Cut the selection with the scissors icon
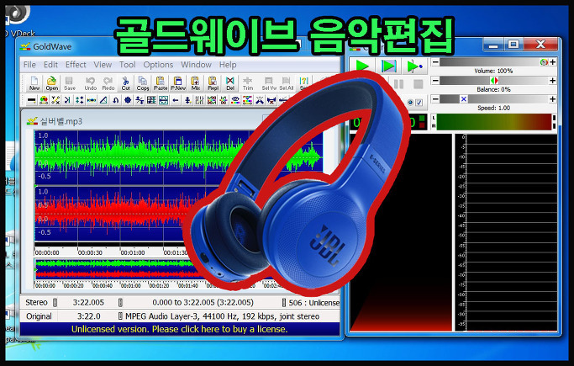 [x=125, y=83]
